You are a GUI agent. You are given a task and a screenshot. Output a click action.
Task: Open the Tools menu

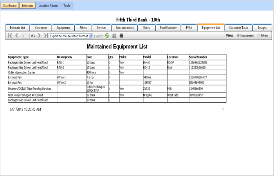pyautogui.click(x=67, y=5)
